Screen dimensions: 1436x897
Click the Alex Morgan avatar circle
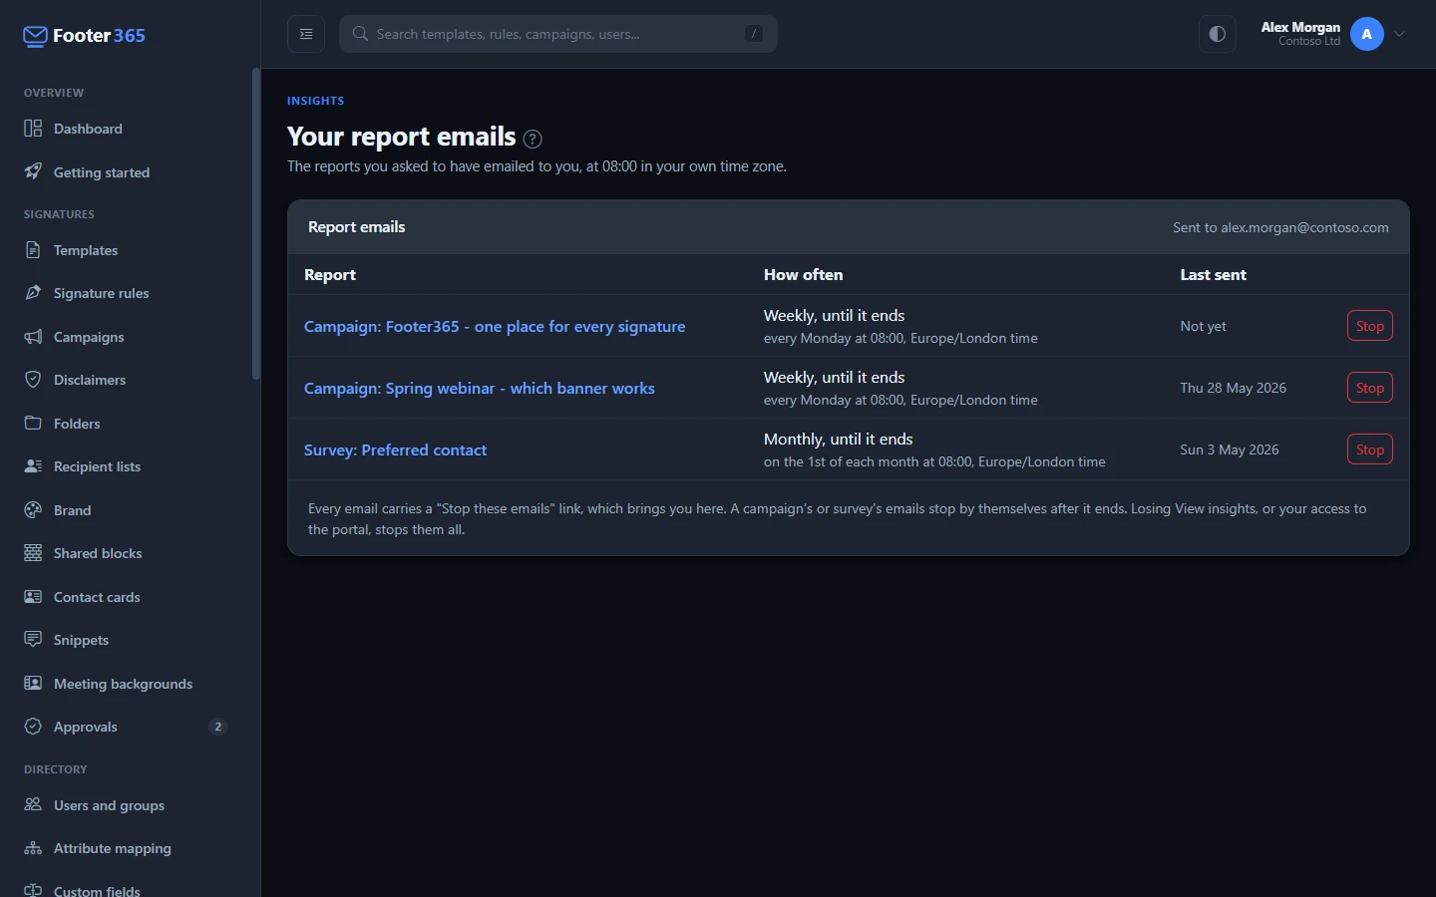tap(1367, 34)
